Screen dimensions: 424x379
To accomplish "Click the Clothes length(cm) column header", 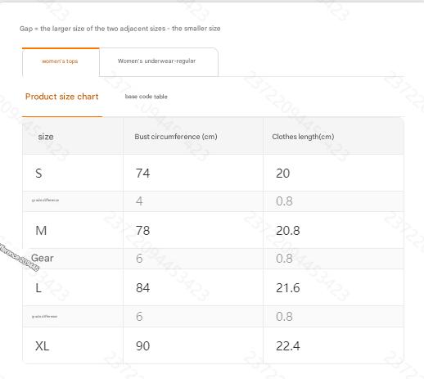I will tap(303, 137).
